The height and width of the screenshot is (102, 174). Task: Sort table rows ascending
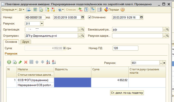[48, 62]
